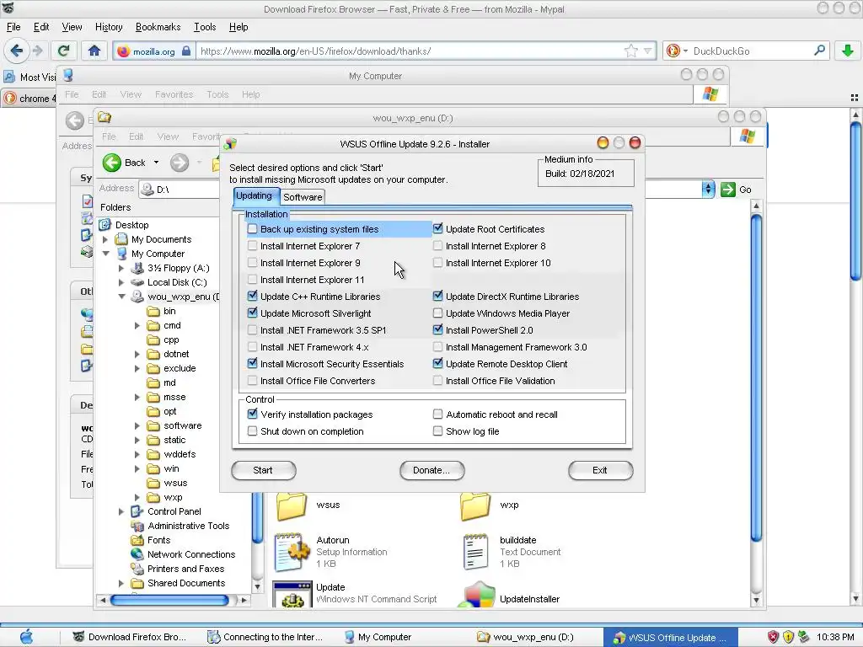The width and height of the screenshot is (863, 647).
Task: Click the folder tree horizontal scrollbar thumb
Action: tap(169, 600)
